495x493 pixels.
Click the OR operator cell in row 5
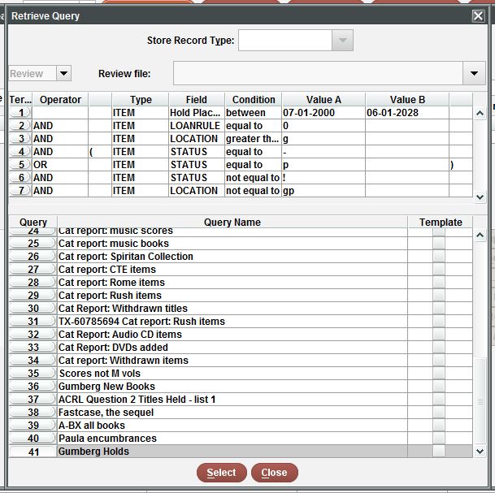(x=60, y=165)
